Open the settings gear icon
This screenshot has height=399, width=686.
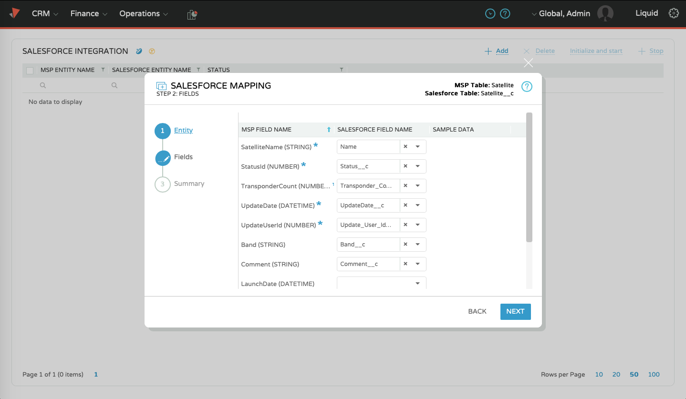click(674, 13)
